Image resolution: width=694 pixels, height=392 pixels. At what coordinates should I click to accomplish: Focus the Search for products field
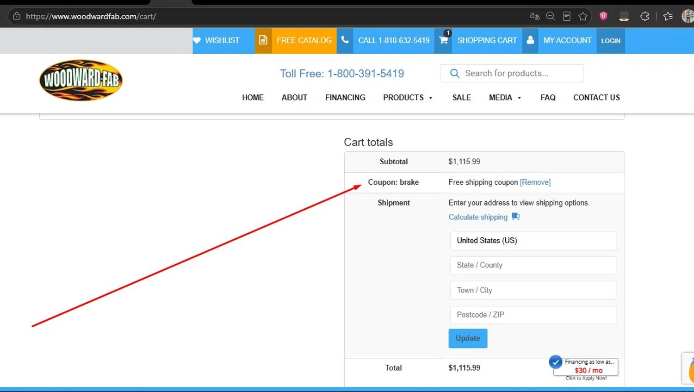point(512,73)
